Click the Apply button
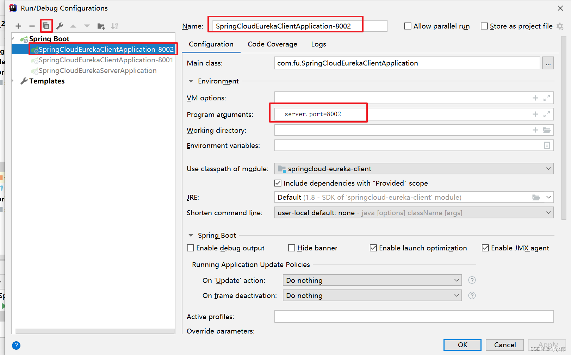This screenshot has width=571, height=355. coord(547,345)
